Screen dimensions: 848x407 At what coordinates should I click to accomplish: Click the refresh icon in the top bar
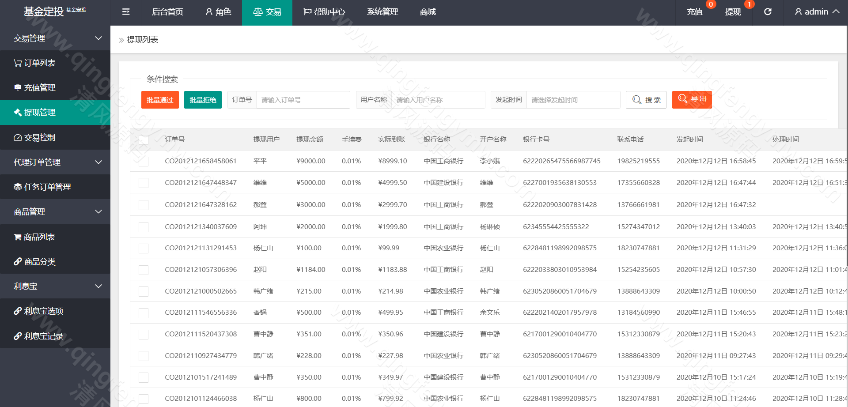(x=768, y=12)
